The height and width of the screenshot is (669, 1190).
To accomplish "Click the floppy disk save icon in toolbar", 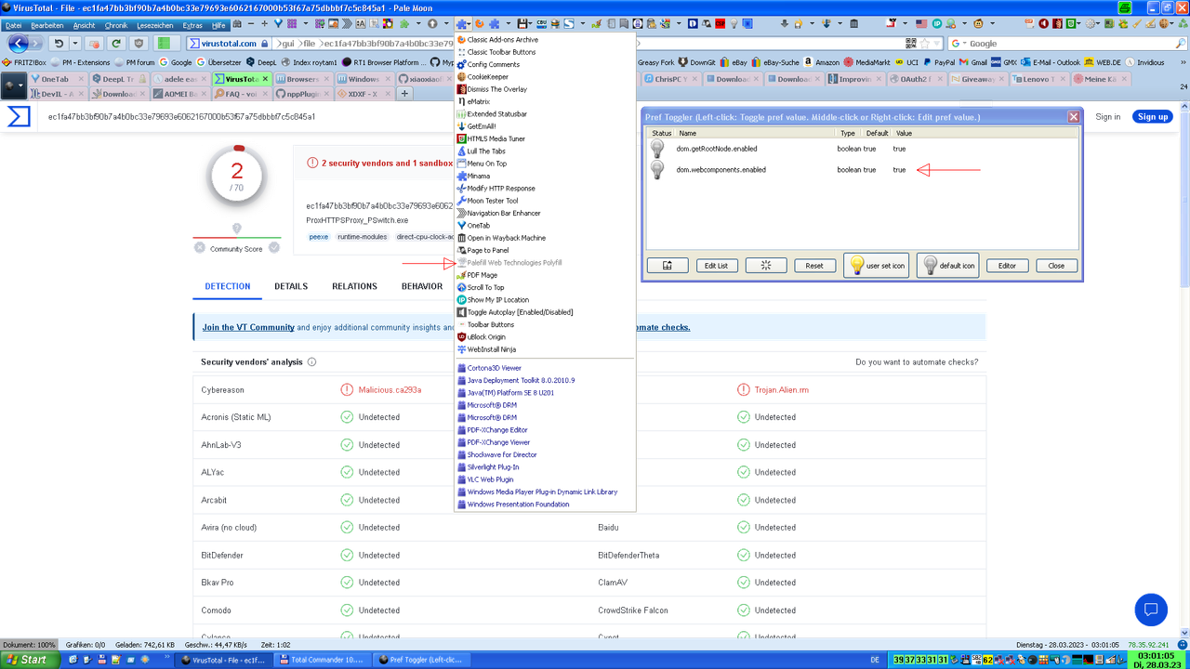I will (523, 23).
